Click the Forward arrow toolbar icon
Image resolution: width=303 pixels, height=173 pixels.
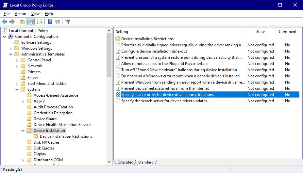[12, 22]
